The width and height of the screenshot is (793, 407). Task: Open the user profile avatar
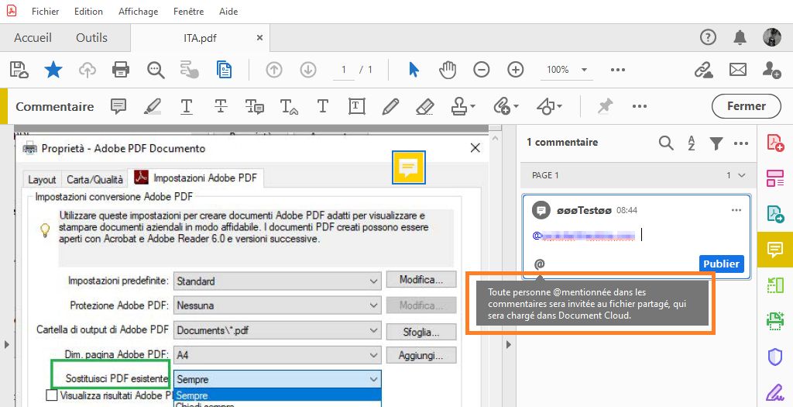click(772, 37)
